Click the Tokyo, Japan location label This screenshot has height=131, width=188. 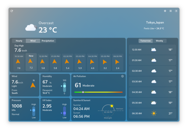pyautogui.click(x=155, y=23)
